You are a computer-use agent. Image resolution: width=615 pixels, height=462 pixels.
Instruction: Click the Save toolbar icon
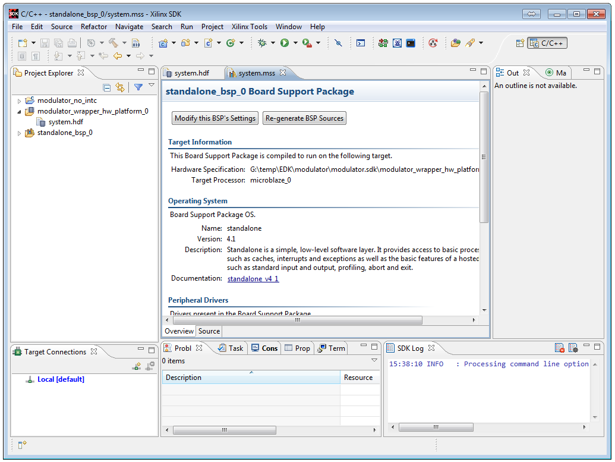click(45, 43)
